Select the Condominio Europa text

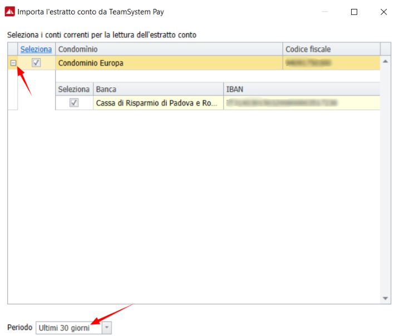point(91,63)
